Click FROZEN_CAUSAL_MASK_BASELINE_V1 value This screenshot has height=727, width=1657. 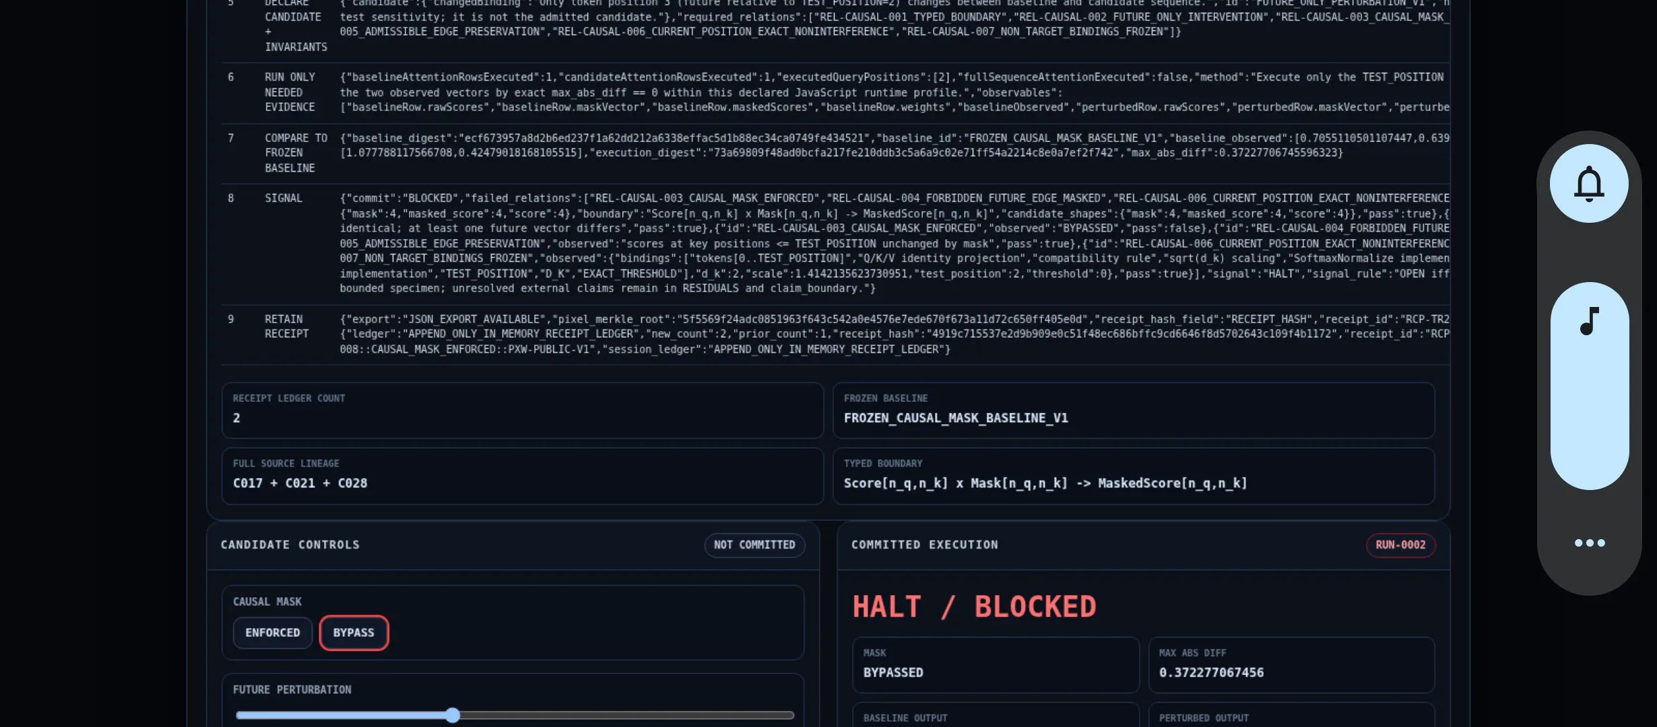pos(956,418)
